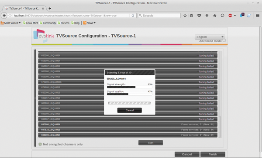The width and height of the screenshot is (262, 158).
Task: Click the 698200_8,QAM64 label in dialog
Action: 116,79
